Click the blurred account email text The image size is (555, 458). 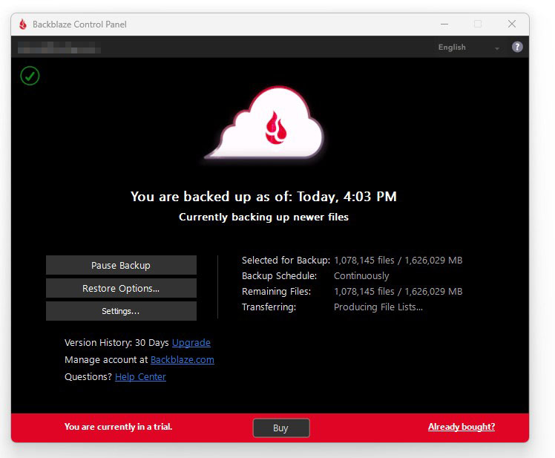pyautogui.click(x=59, y=48)
